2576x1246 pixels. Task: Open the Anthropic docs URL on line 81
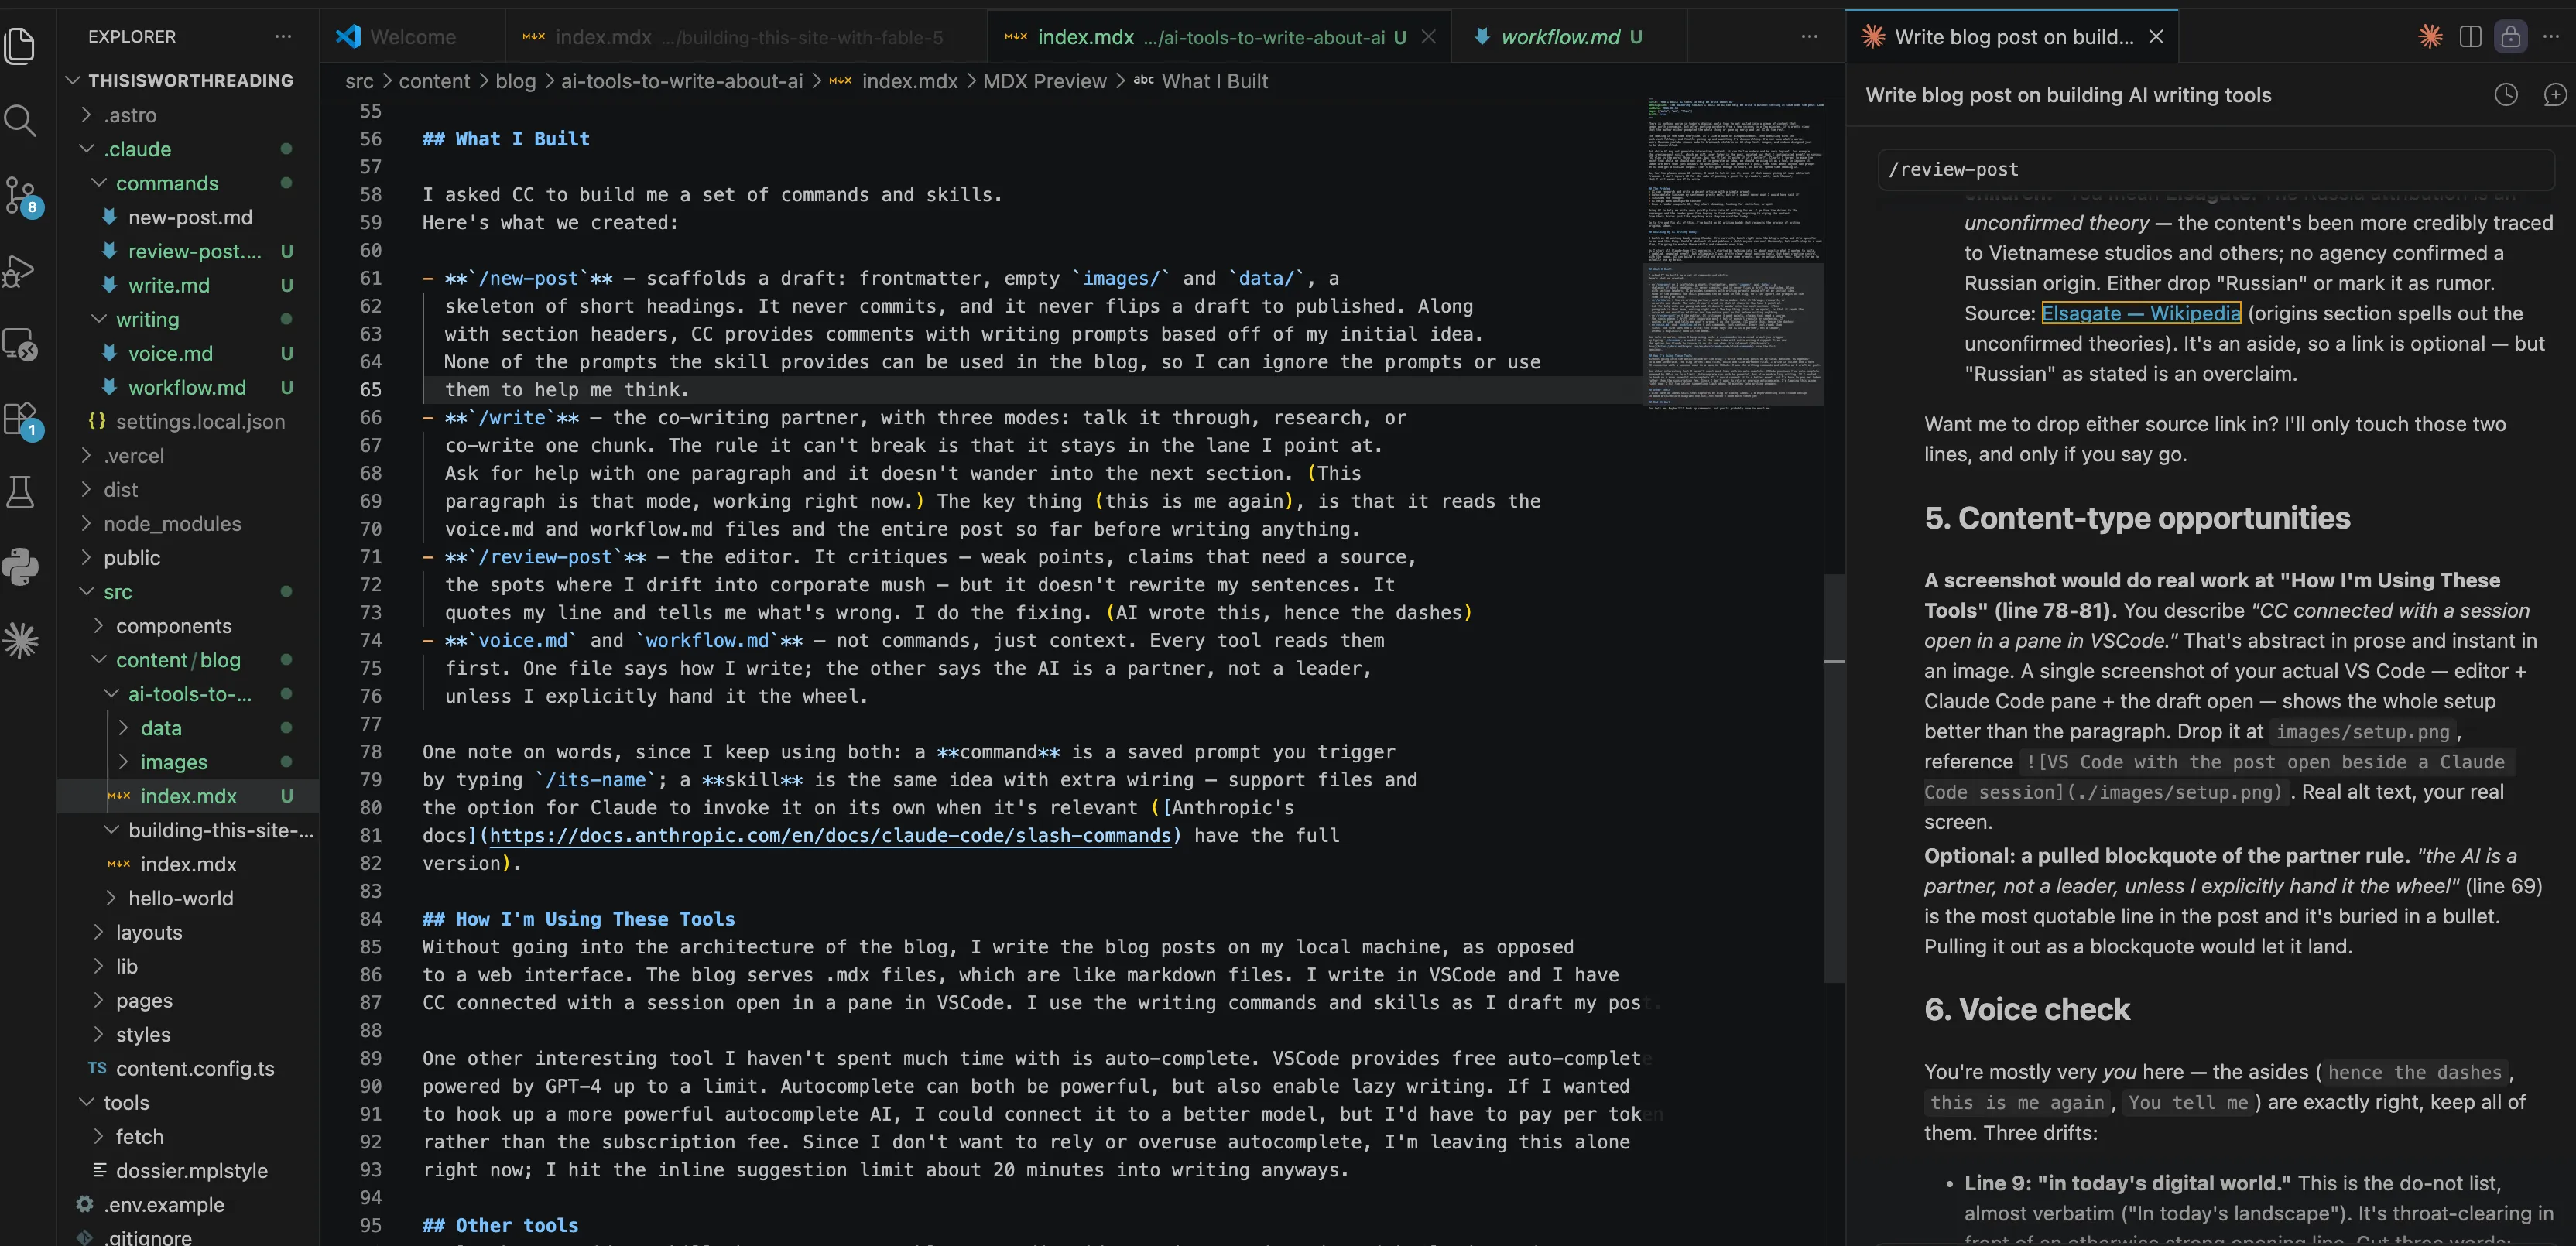click(x=830, y=835)
